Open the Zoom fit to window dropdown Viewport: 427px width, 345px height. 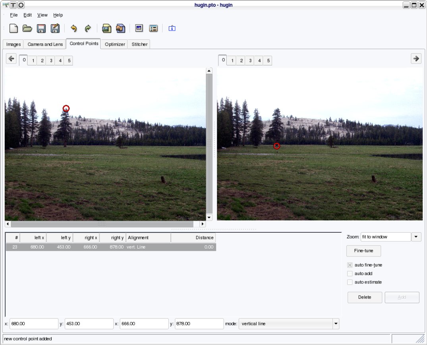[416, 237]
